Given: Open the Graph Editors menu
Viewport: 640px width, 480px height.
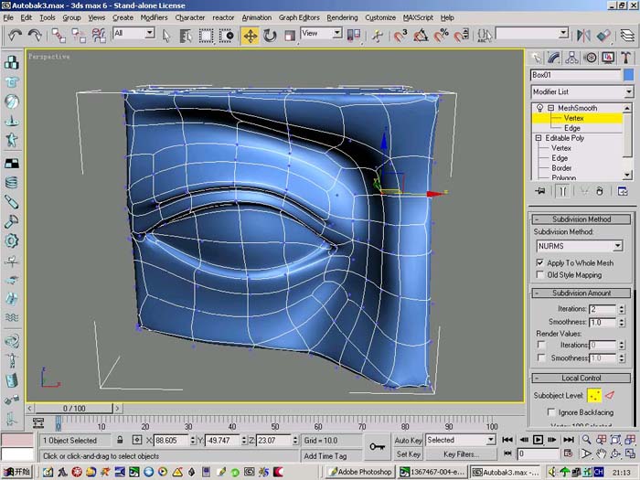Looking at the screenshot, I should 299,17.
